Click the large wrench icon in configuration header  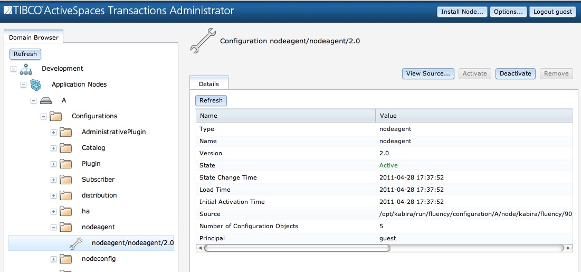click(203, 41)
